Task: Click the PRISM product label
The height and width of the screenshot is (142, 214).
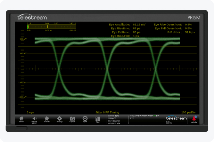Action: (194, 18)
